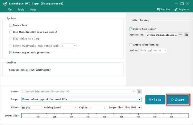
Task: Click the Volume name input field
Action: 32,108
